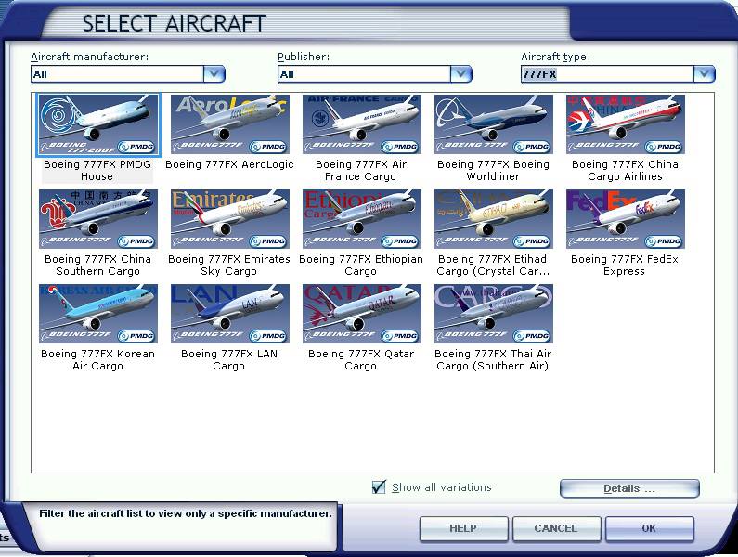Open aircraft Details button
Viewport: 738px width, 557px height.
(x=629, y=488)
